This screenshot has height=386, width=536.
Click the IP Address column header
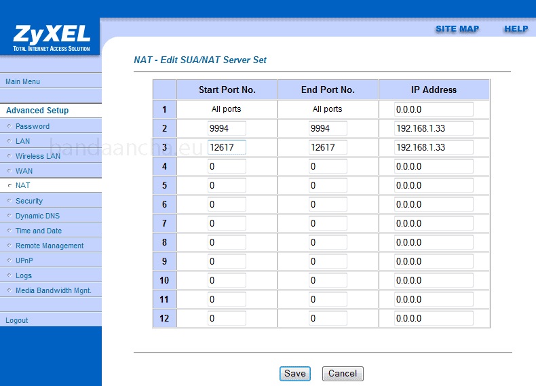434,90
